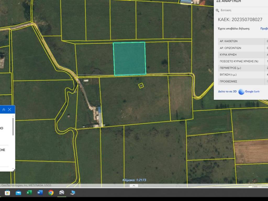Launch Word from the taskbar
268x201 pixels.
[40, 193]
